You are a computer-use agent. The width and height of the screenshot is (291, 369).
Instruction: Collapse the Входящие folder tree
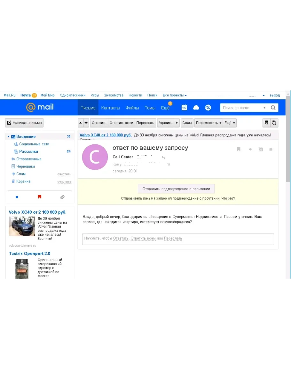coord(9,137)
